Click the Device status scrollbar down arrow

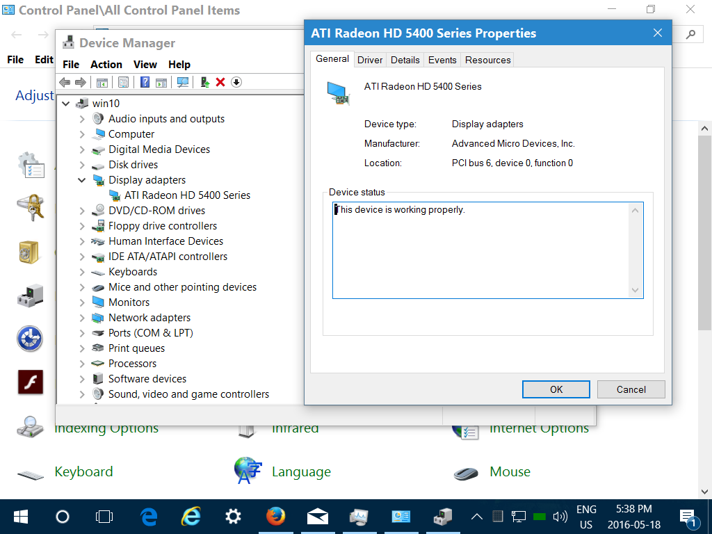tap(636, 290)
